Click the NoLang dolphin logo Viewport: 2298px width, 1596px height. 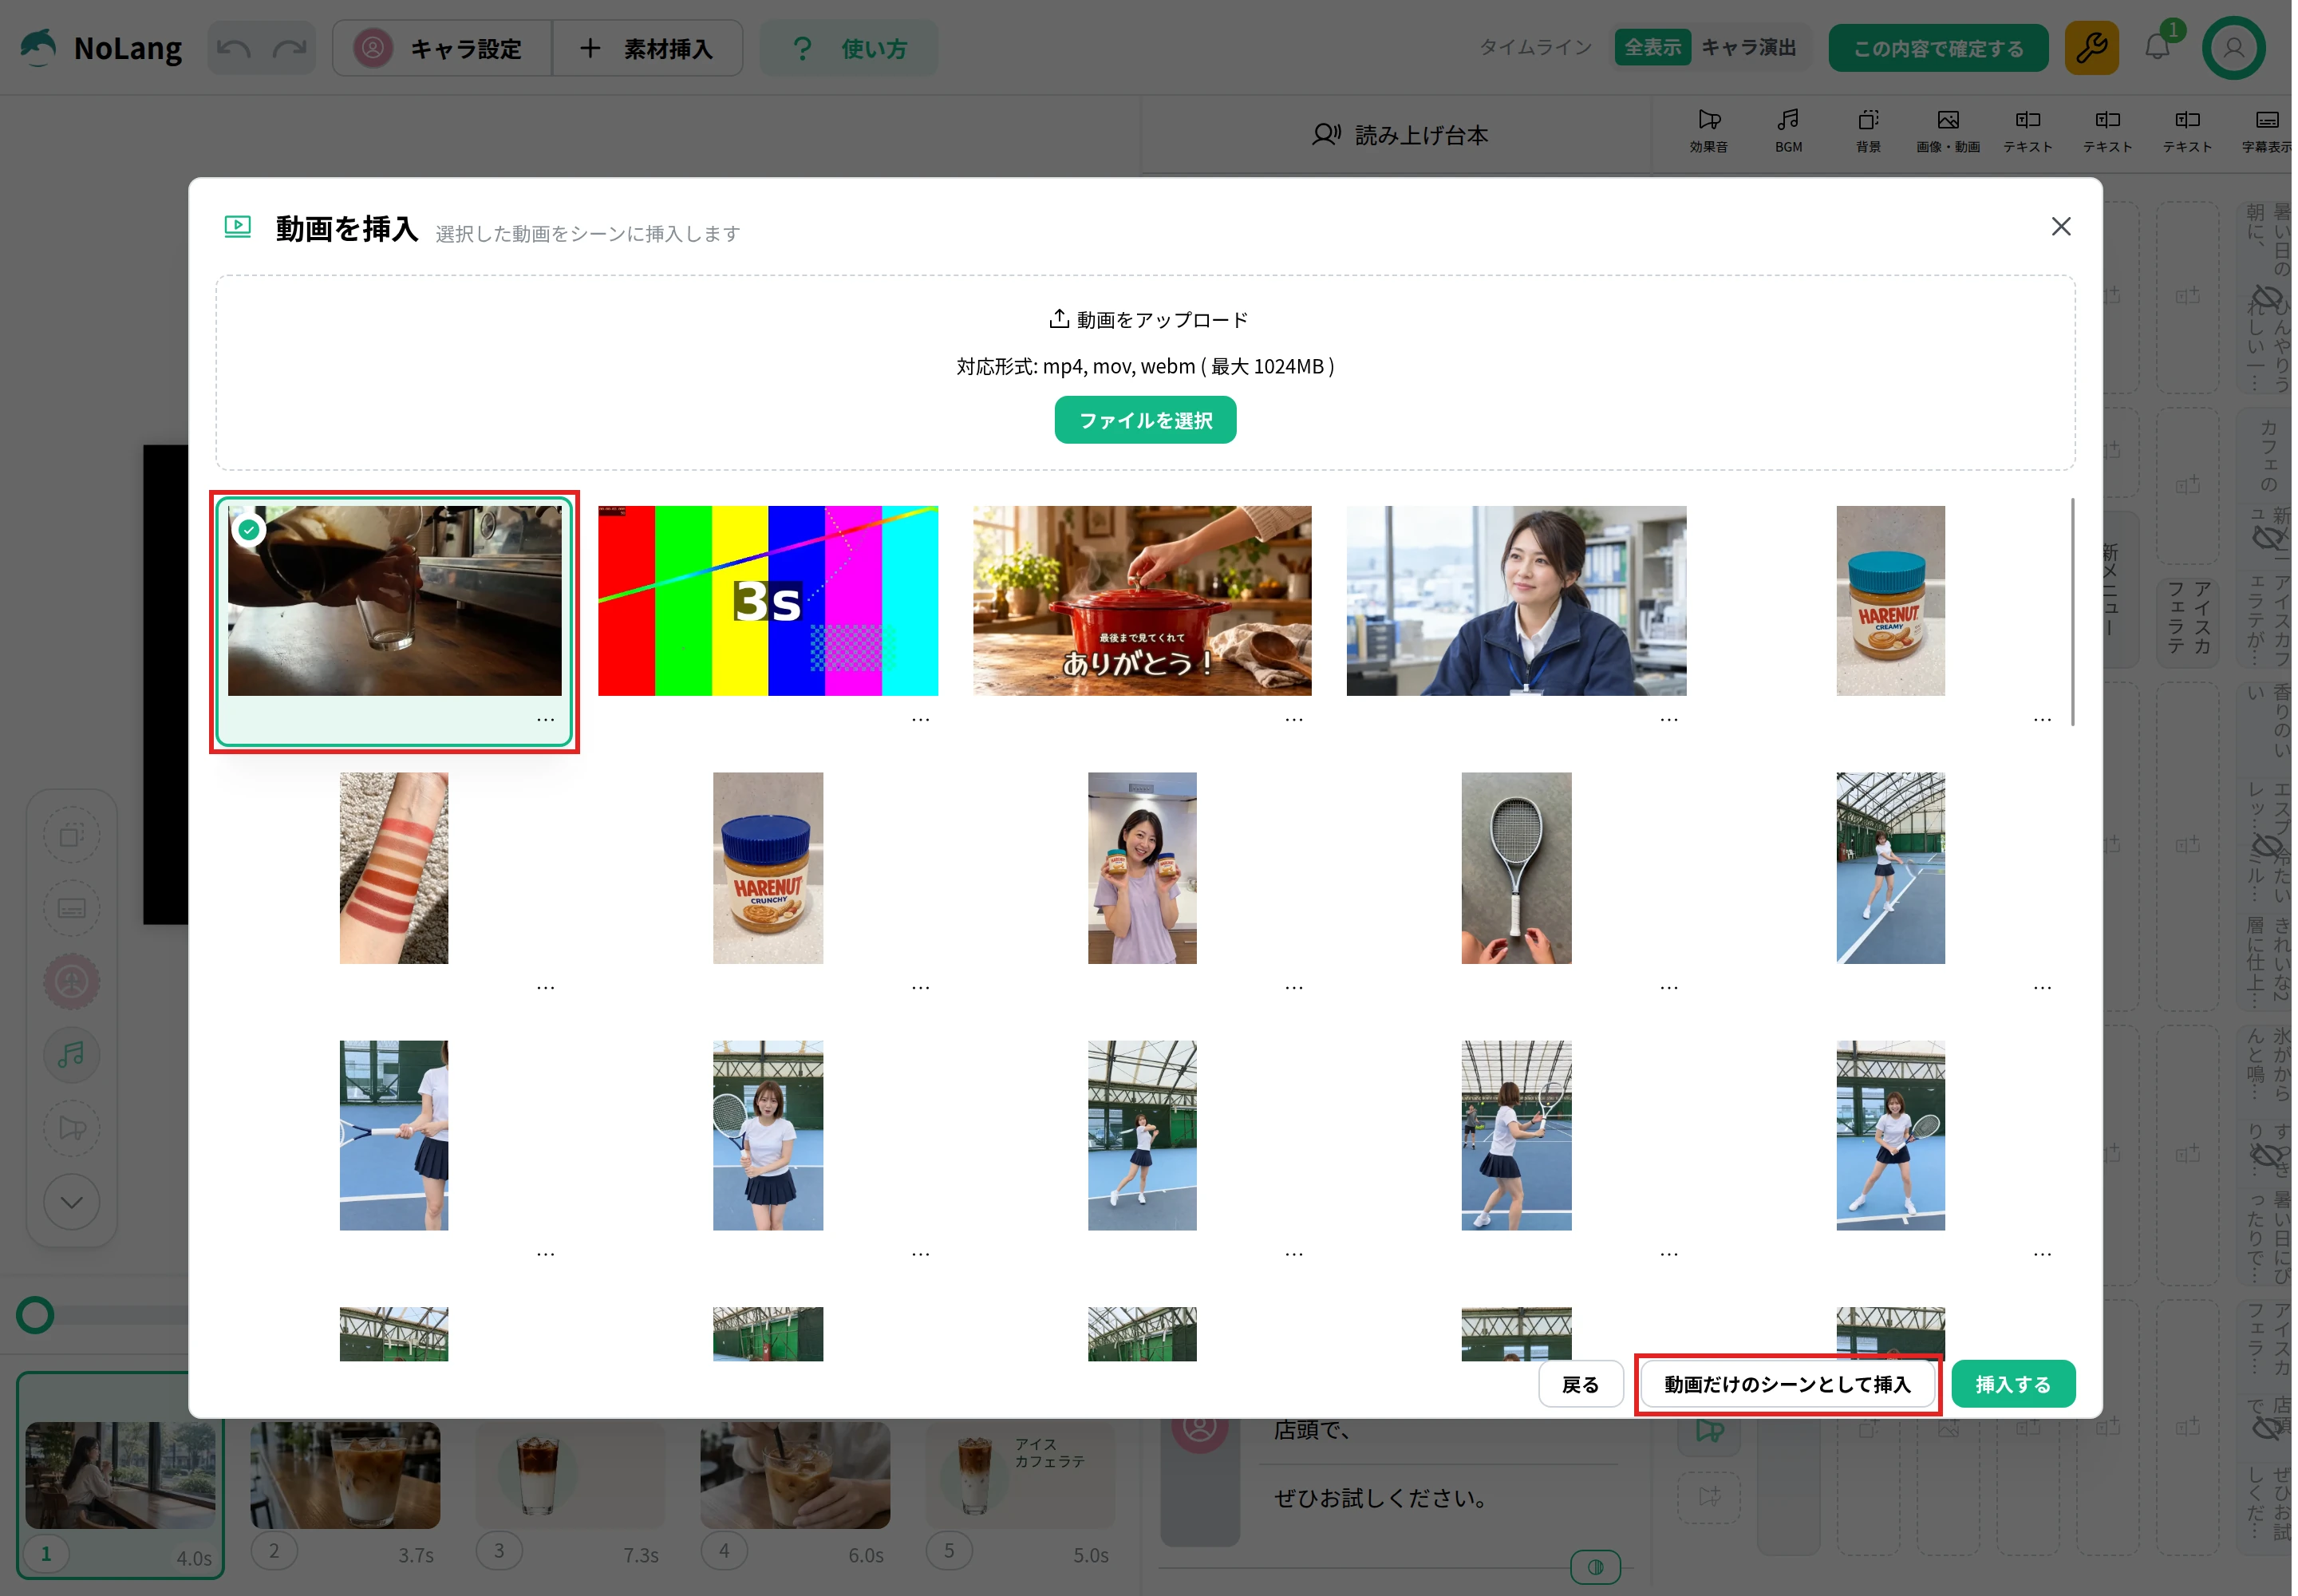coord(39,47)
